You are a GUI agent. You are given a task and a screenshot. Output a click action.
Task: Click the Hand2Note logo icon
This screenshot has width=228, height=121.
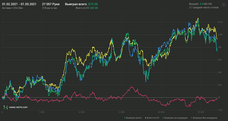click(6, 107)
